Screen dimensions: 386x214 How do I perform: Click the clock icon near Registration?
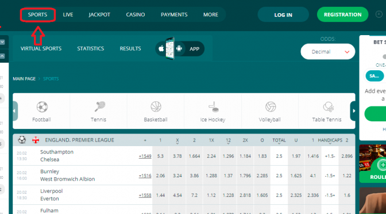pyautogui.click(x=379, y=14)
